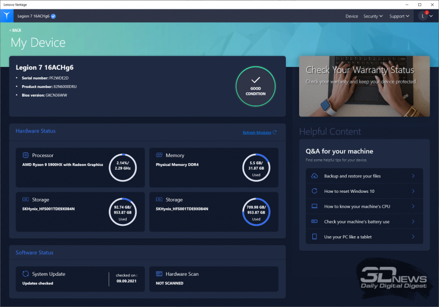Open Backup and restore your files article
Image resolution: width=439 pixels, height=307 pixels.
coord(364,176)
